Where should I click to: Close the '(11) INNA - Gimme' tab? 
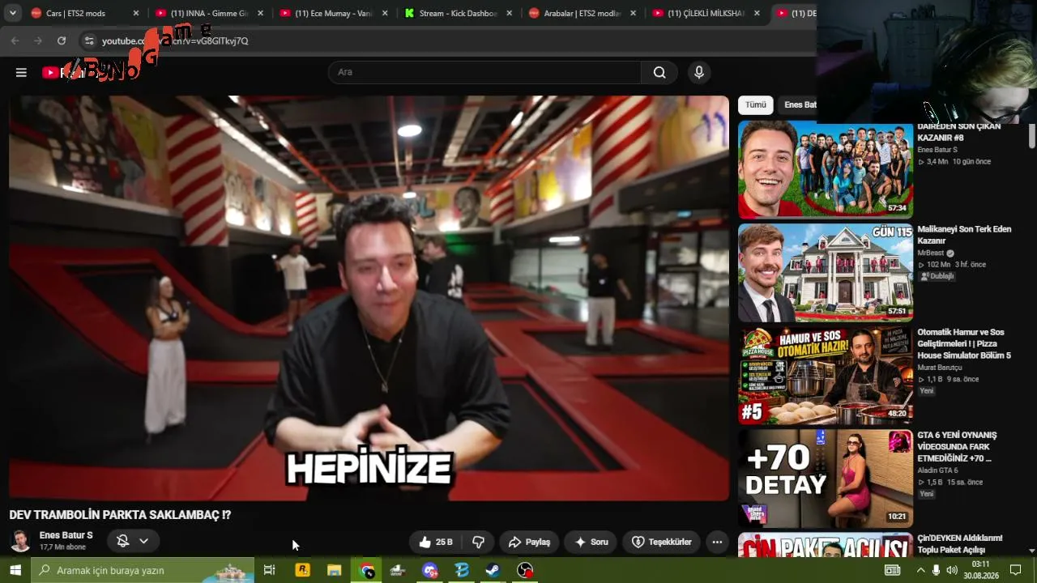(260, 13)
